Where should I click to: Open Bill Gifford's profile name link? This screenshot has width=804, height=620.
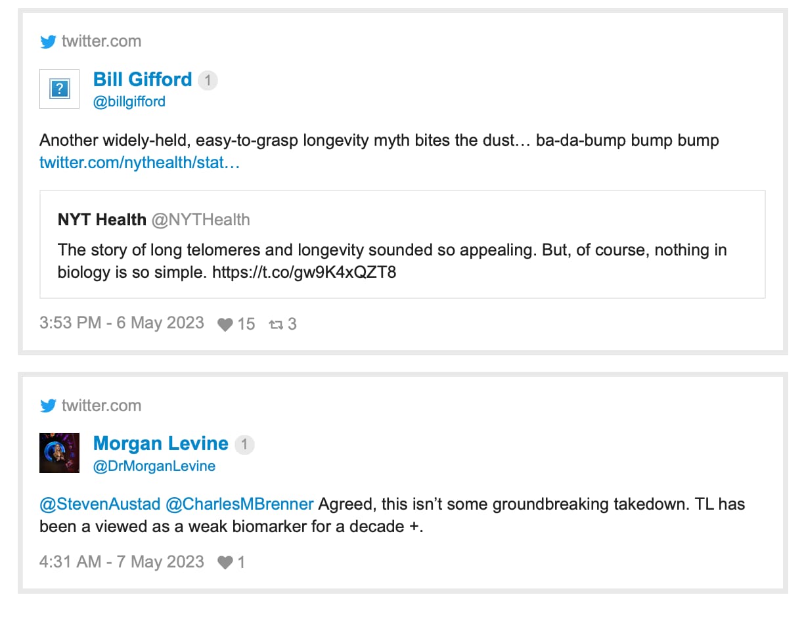pos(143,79)
